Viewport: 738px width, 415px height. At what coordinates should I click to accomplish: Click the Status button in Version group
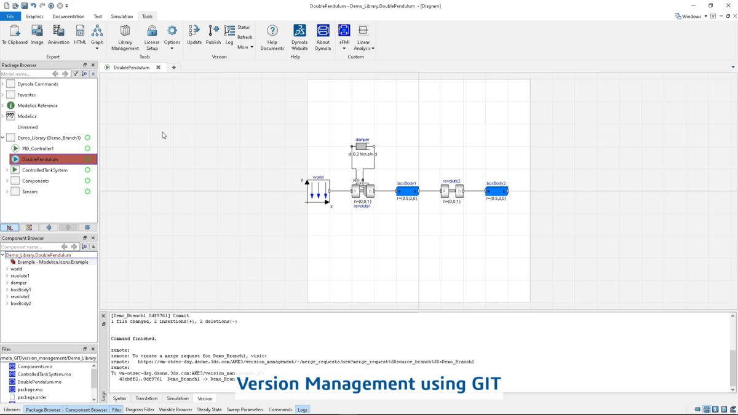(244, 28)
